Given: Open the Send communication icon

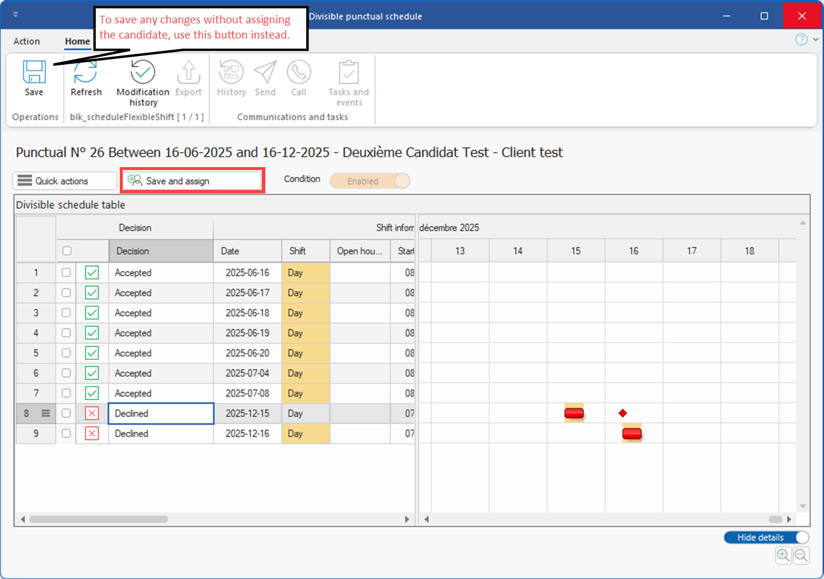Looking at the screenshot, I should click(x=265, y=72).
